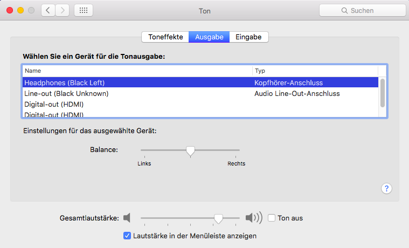Select Headphones (Black Left) output device
Image resolution: width=409 pixels, height=248 pixels.
pos(65,82)
